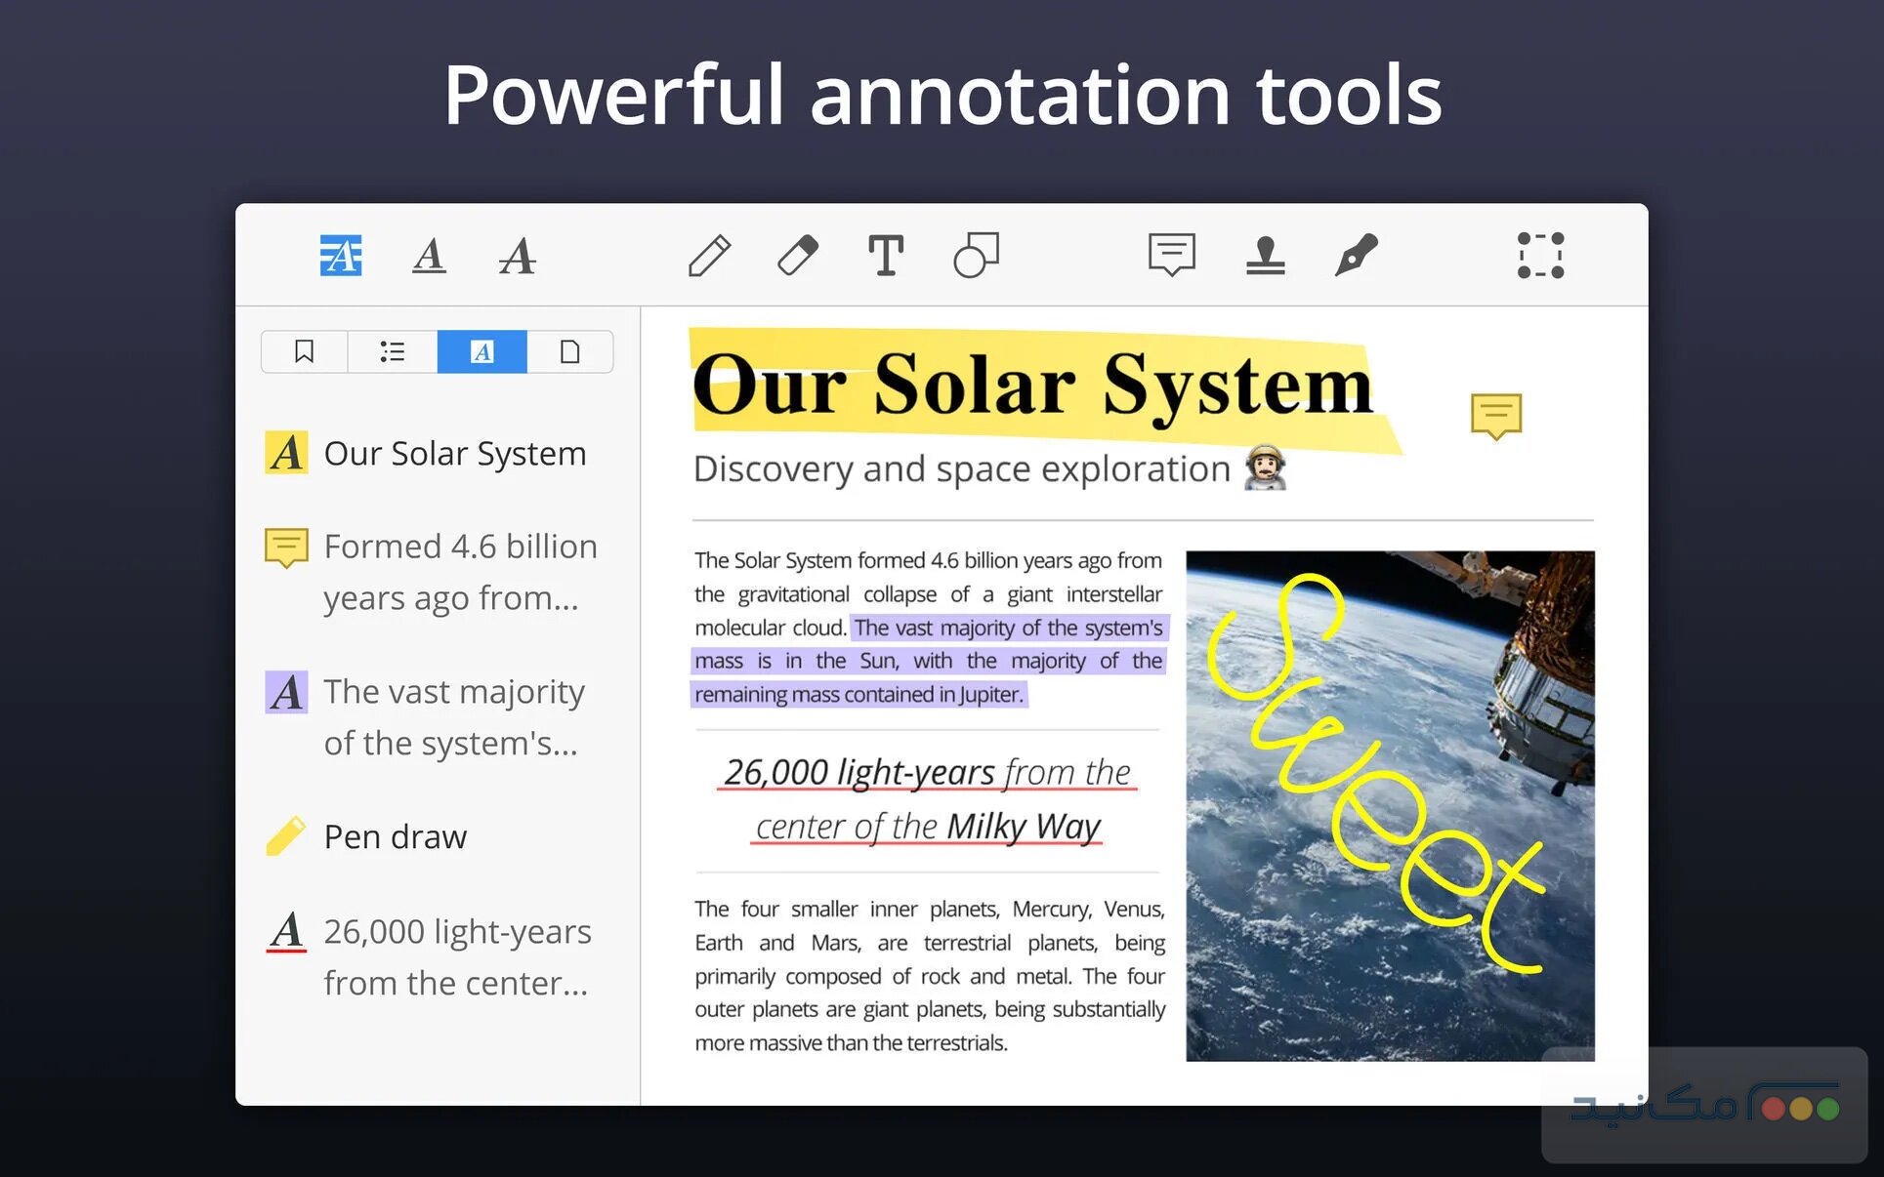Choose the eraser tool

pos(798,256)
